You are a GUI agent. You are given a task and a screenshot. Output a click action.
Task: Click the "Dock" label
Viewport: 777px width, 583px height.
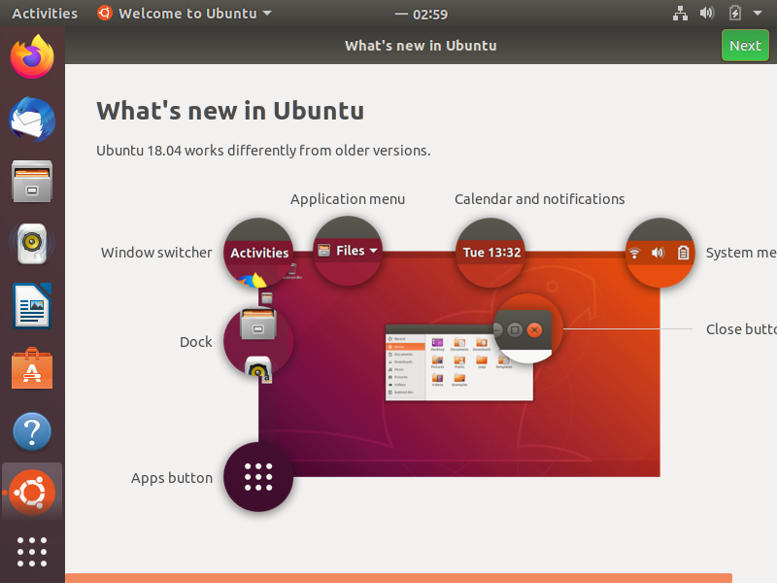click(x=196, y=342)
